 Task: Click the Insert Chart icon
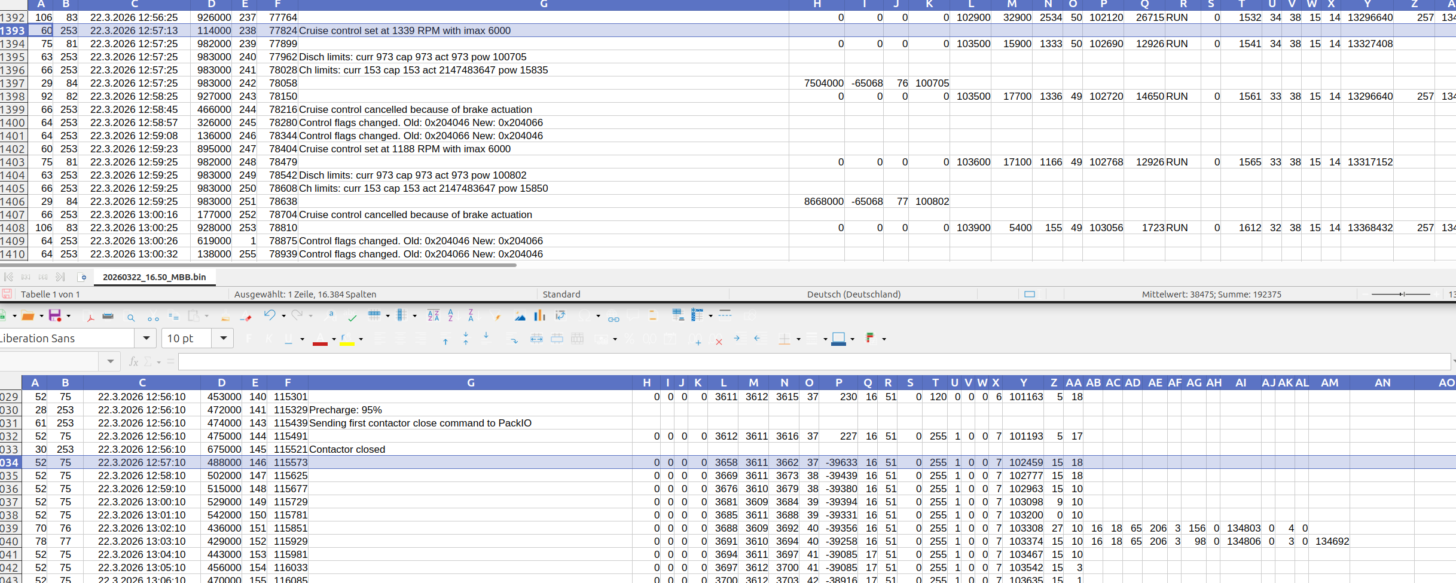(x=539, y=315)
